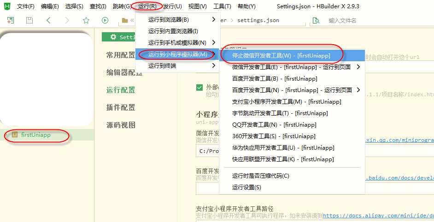Expand 运行到小程序模拟器(M) submenu
Image resolution: width=434 pixels, height=222 pixels.
pos(178,54)
